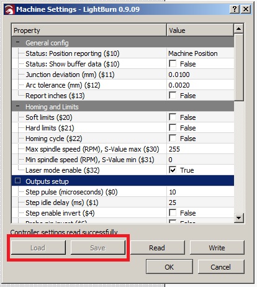Click the vertical scrollbar thumb

[x=239, y=67]
